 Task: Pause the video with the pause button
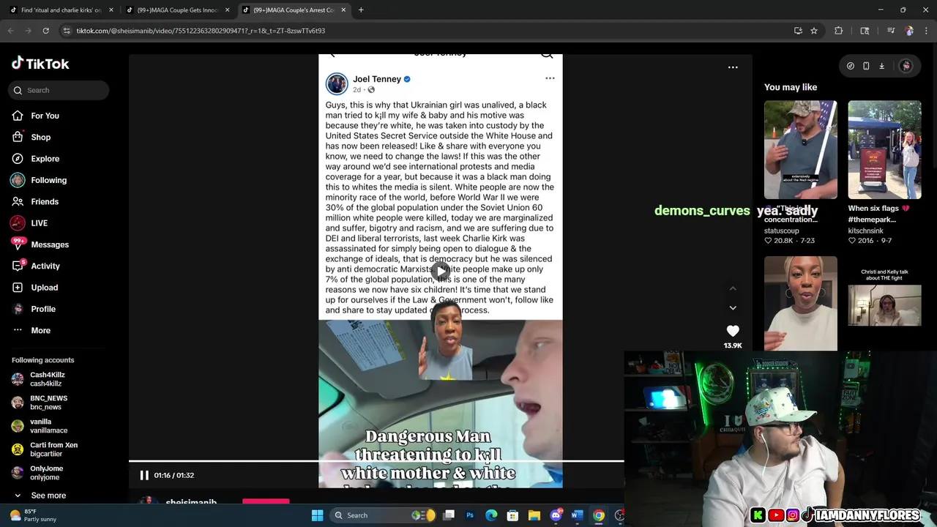coord(144,475)
